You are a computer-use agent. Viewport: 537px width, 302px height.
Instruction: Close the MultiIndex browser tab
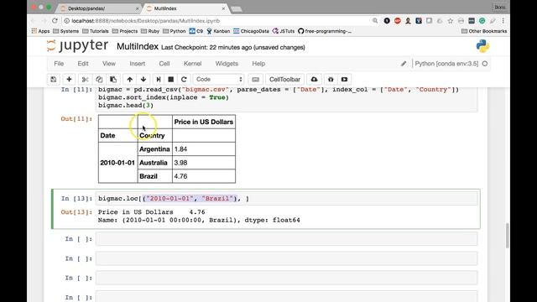[x=223, y=8]
